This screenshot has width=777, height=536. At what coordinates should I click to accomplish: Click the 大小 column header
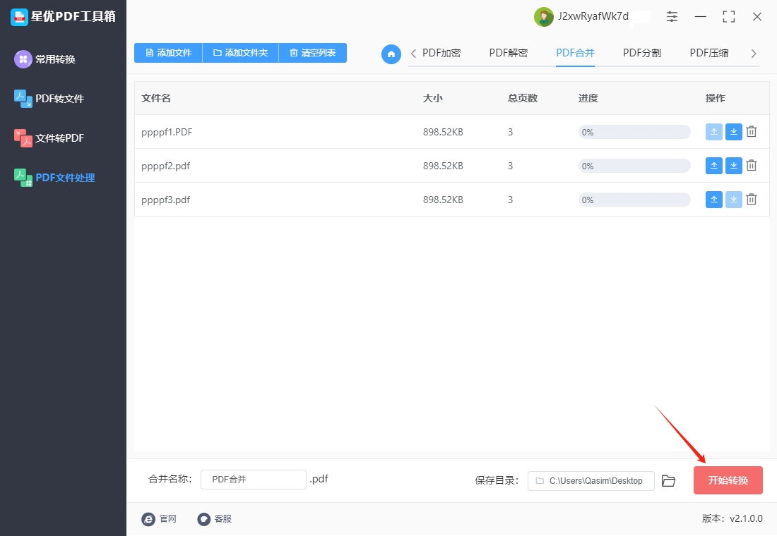coord(432,98)
